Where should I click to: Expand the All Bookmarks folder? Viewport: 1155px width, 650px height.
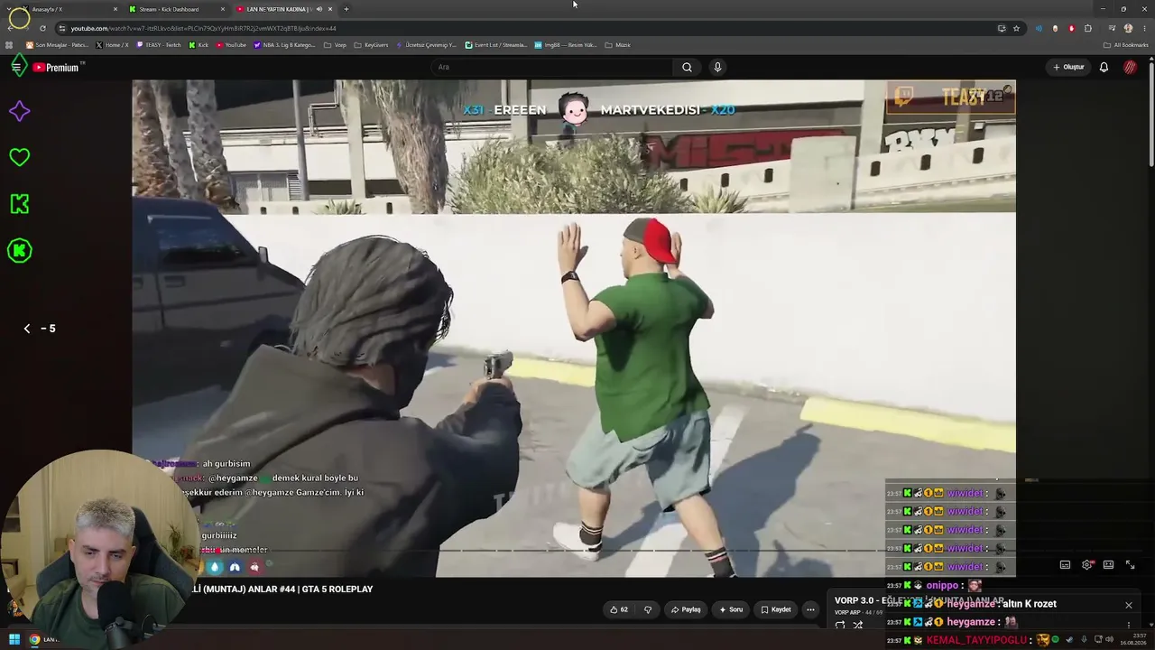[x=1126, y=45]
